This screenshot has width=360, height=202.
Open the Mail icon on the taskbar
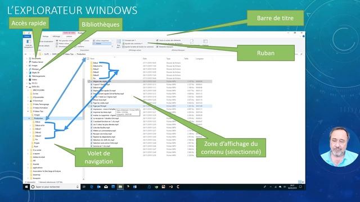tap(106, 187)
